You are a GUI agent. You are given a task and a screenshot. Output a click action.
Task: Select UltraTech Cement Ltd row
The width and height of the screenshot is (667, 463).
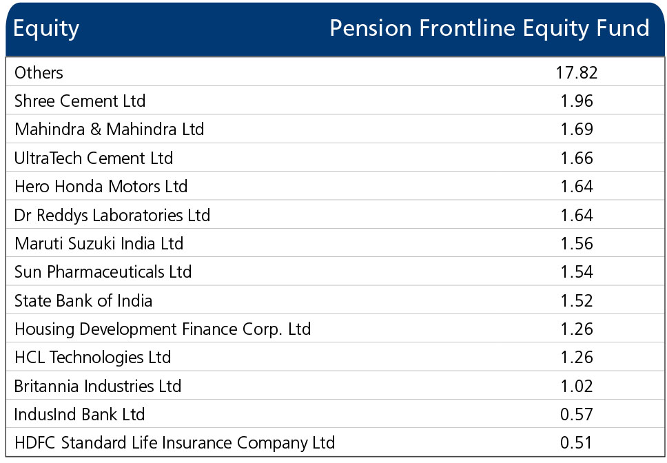coord(335,158)
